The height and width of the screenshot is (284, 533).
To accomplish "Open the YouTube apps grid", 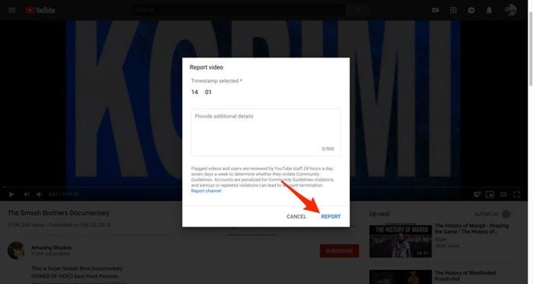I will click(453, 10).
